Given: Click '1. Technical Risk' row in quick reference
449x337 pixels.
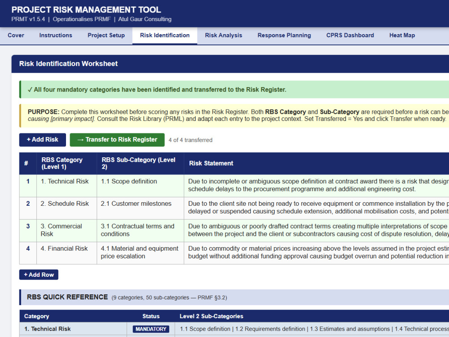Looking at the screenshot, I should [234, 329].
